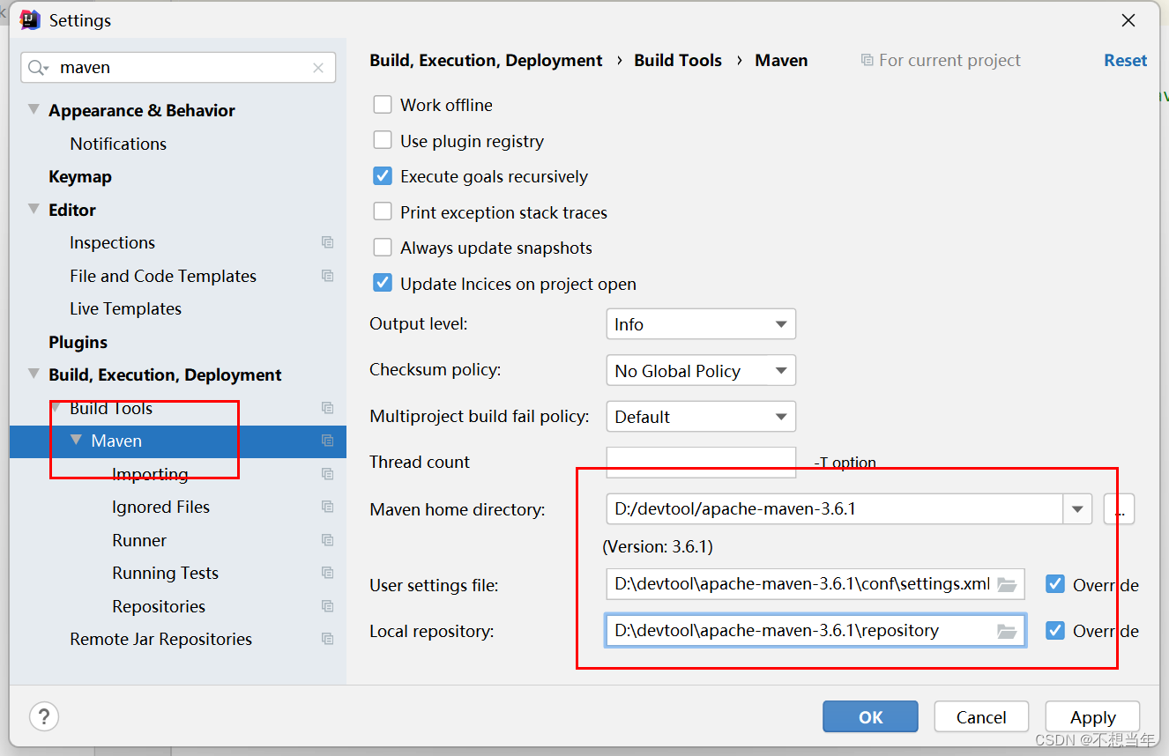Enable Always update snapshots checkbox

[x=383, y=248]
